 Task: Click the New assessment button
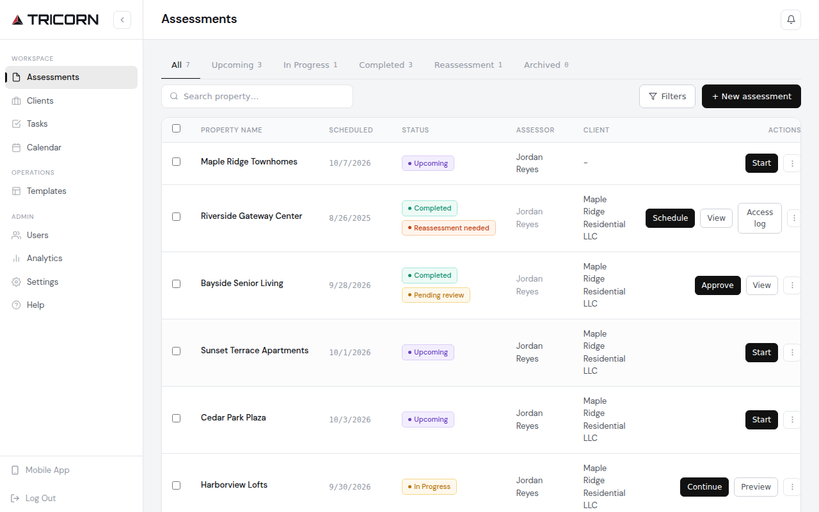[x=751, y=97]
